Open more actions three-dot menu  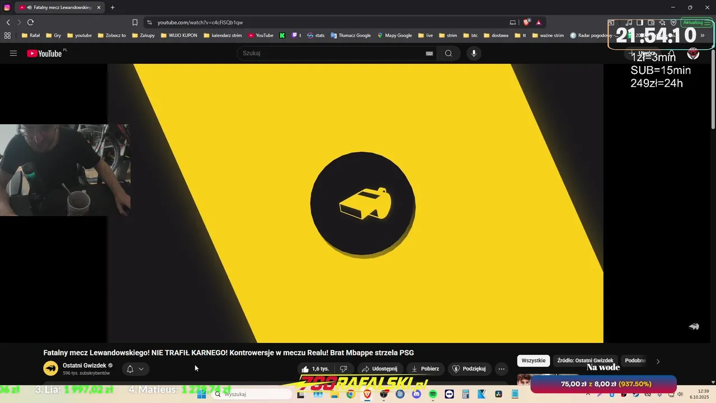point(501,369)
